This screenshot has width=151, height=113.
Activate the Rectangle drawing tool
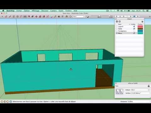pyautogui.click(x=14, y=16)
